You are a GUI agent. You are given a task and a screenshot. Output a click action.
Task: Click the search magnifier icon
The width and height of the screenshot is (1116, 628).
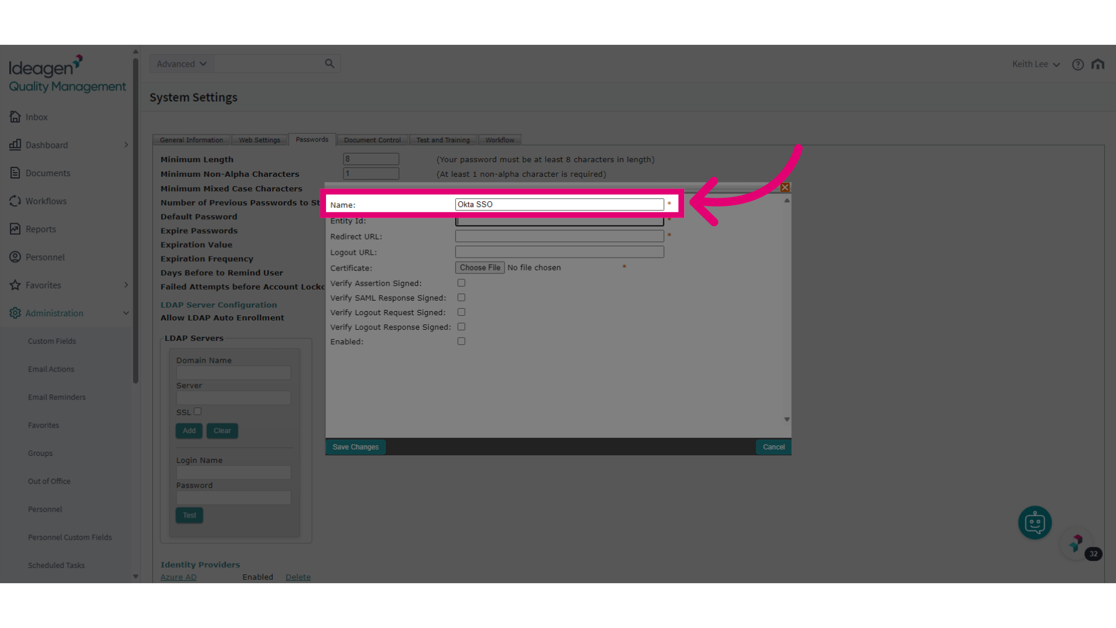[x=330, y=63]
